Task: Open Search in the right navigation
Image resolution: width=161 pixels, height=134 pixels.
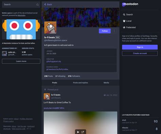Action: click(128, 15)
